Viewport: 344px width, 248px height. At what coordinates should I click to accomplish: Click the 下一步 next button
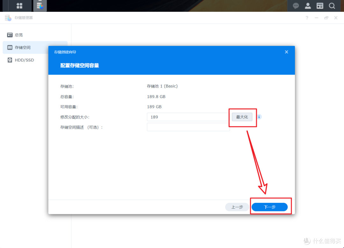[x=270, y=207]
